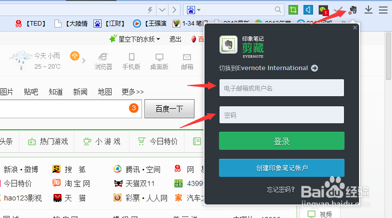Click the 密码 password field

(x=281, y=115)
